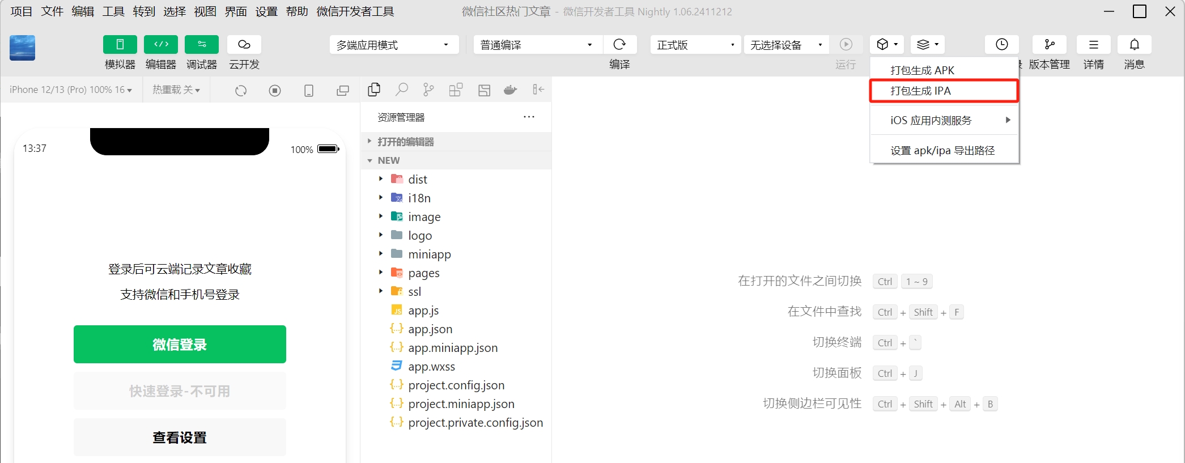
Task: Choose 设置 apk/ipa 导出路径
Action: coord(944,150)
